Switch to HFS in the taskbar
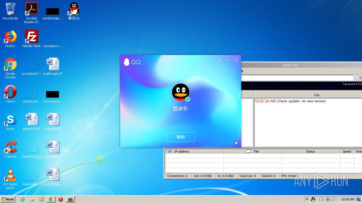 tap(70, 199)
